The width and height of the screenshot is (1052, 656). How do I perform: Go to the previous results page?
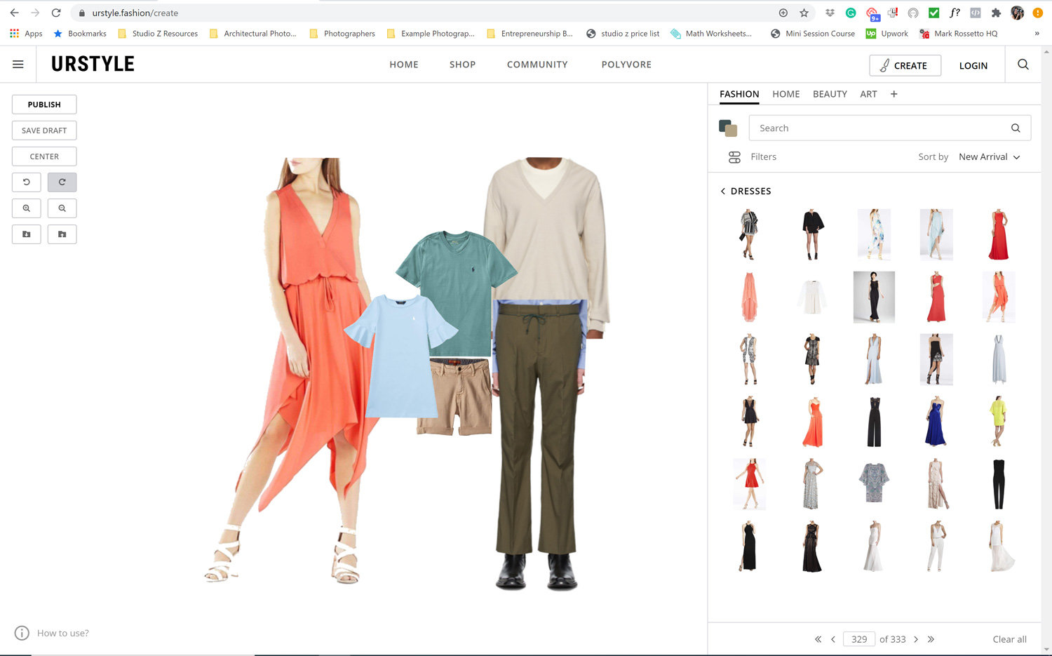pos(833,639)
